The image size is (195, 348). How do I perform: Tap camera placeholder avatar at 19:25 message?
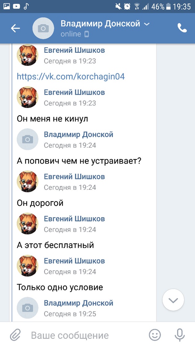click(27, 308)
